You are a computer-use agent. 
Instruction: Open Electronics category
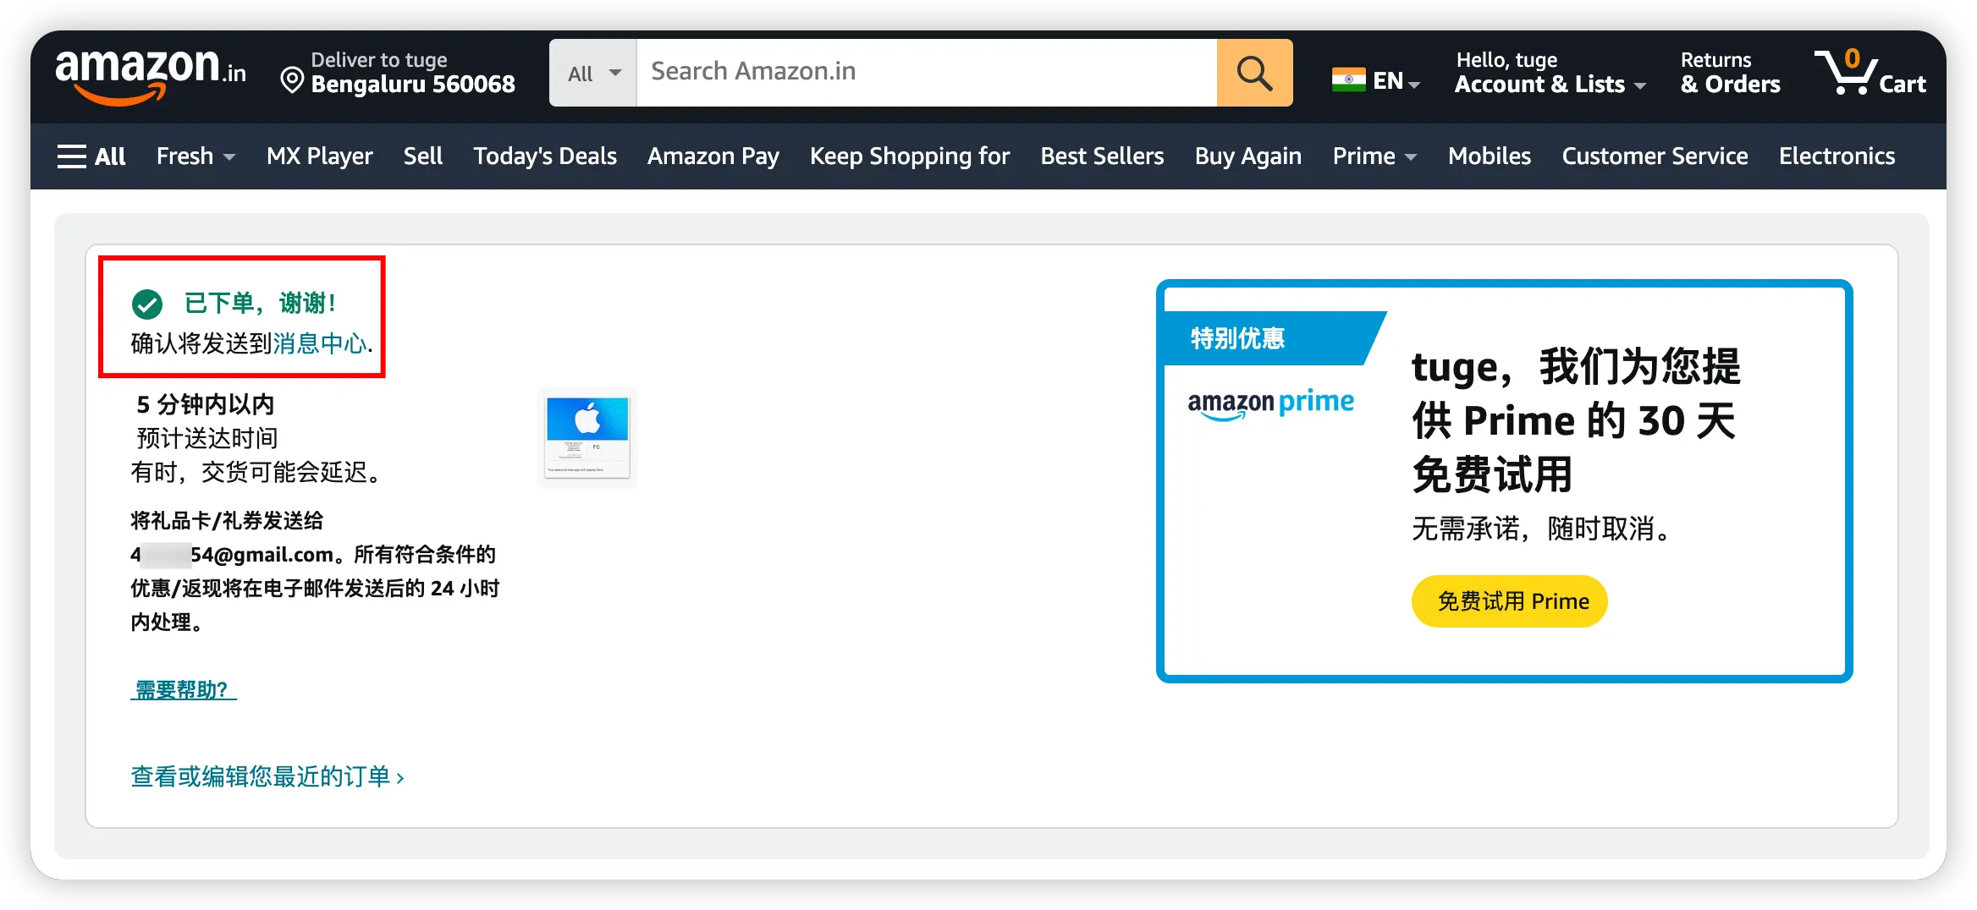[1837, 156]
